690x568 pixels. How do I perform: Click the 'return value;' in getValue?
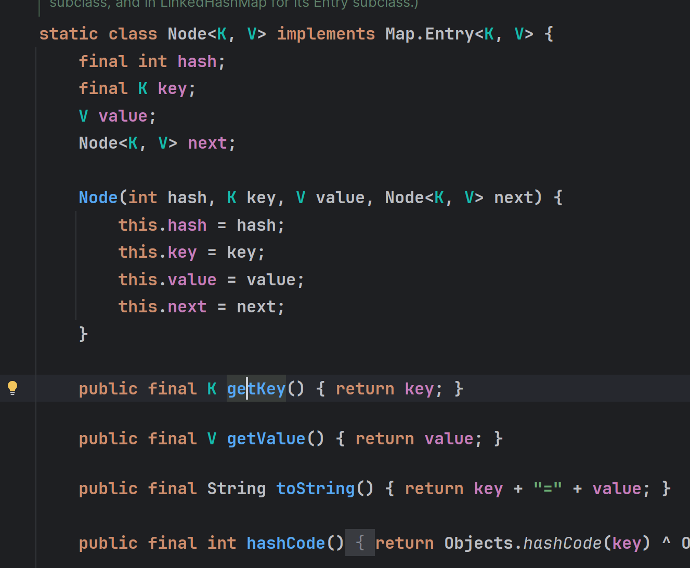pos(419,439)
